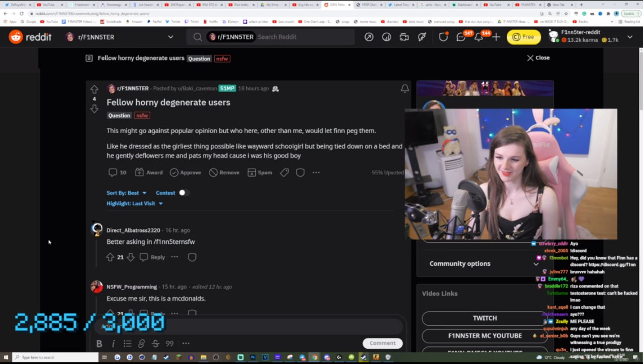Toggle the Contest mode switch

click(183, 193)
